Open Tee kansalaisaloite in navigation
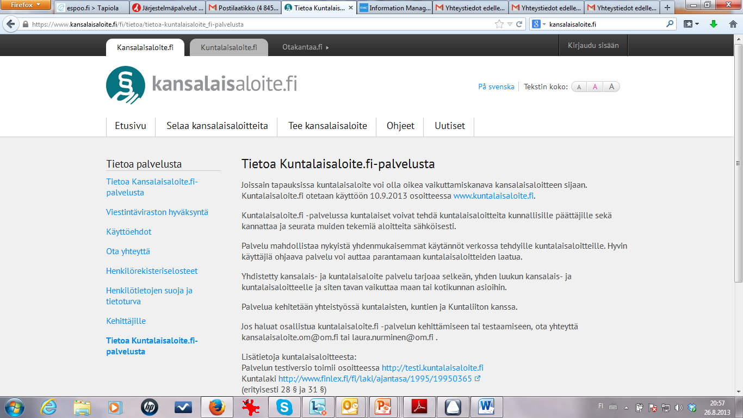Screen dimensions: 743x418 click(x=327, y=126)
